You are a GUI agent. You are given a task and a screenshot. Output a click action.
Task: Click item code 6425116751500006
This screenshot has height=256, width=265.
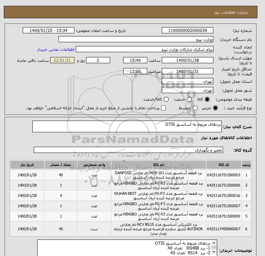point(223,185)
